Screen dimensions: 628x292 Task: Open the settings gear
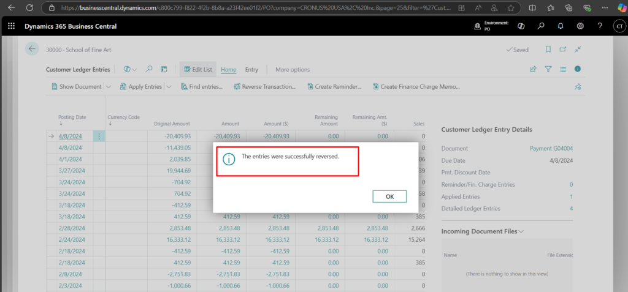(580, 26)
